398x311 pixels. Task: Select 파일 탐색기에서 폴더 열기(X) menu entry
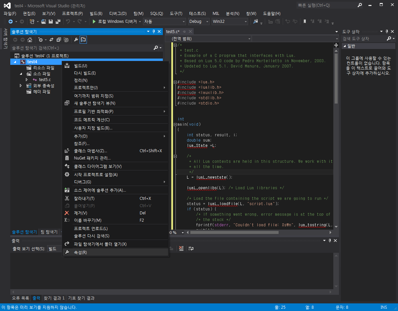115,244
